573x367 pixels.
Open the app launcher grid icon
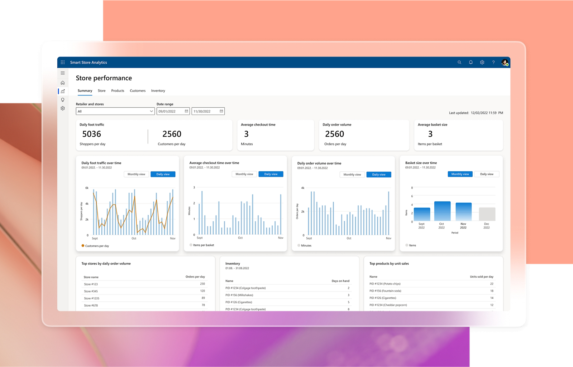[63, 62]
